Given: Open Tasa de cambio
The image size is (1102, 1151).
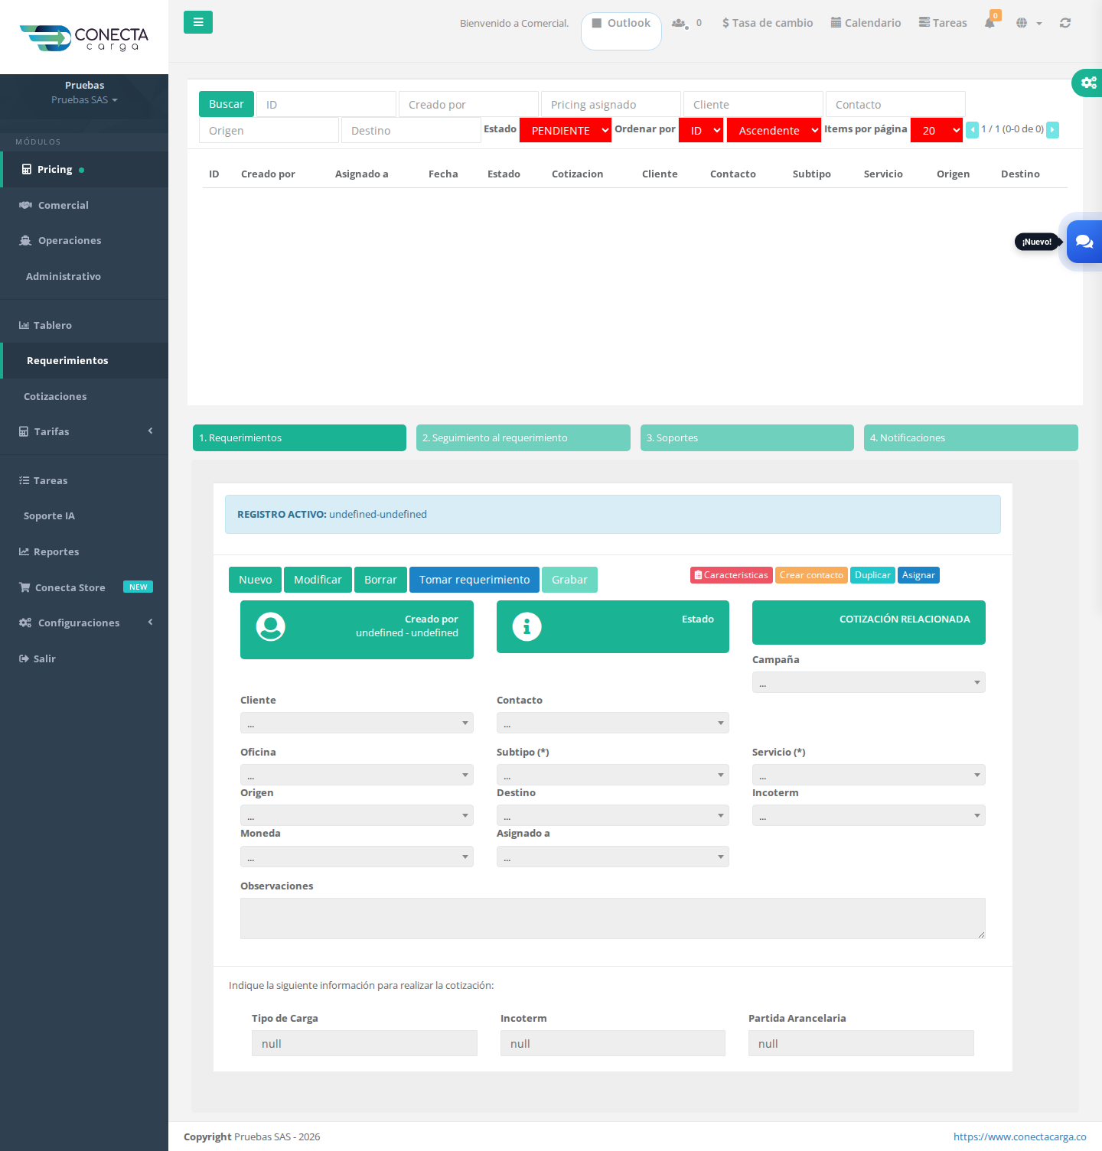Looking at the screenshot, I should [x=768, y=23].
